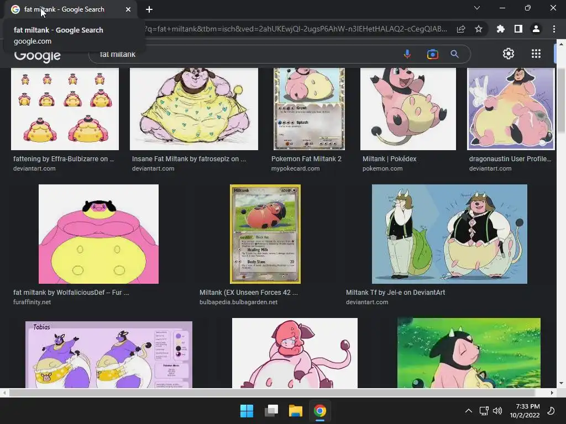
Task: Open the fattening by Effra-Bulbizarre thumbnail
Action: pos(65,109)
